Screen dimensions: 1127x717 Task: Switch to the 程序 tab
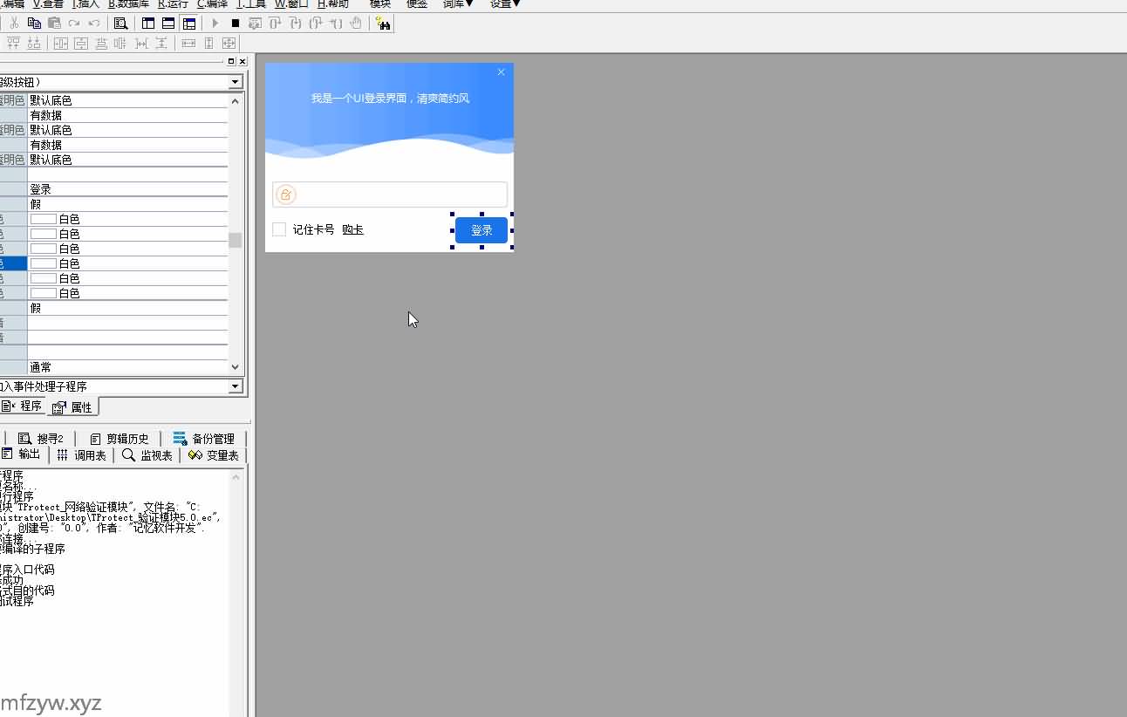click(23, 406)
